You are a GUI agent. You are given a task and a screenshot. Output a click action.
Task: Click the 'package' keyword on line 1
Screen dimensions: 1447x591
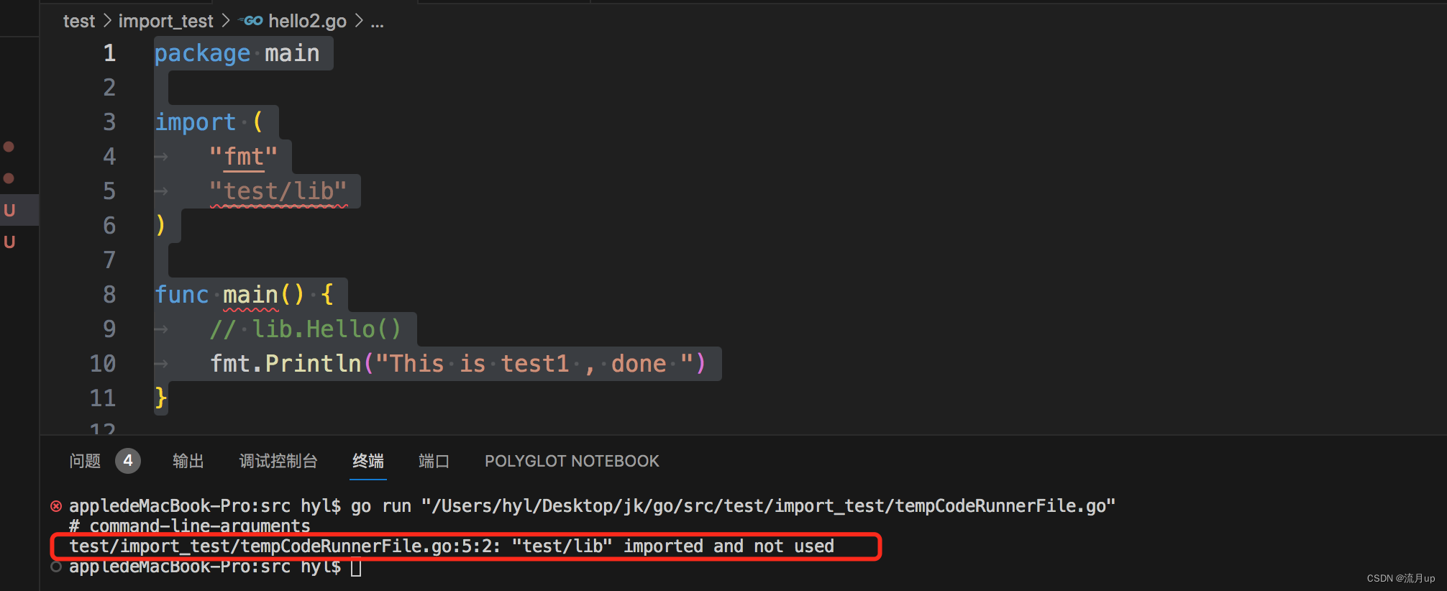202,54
